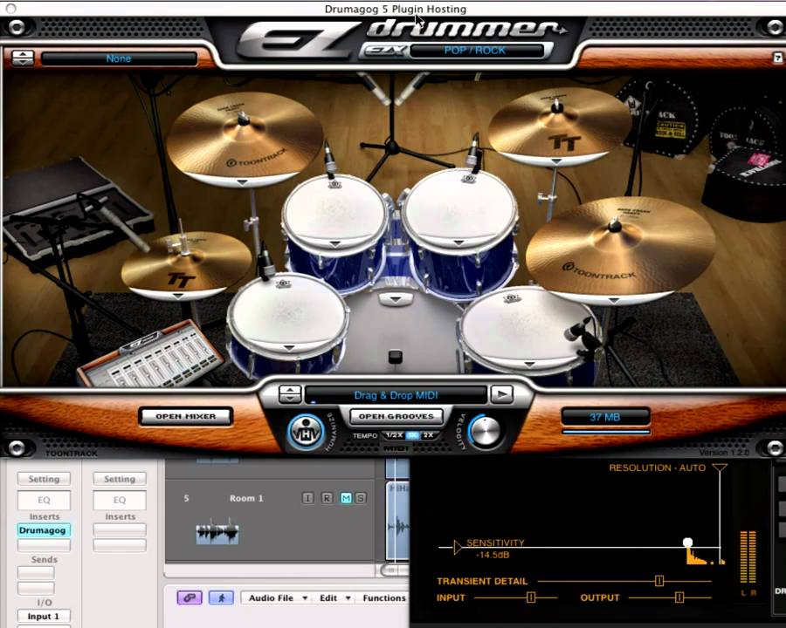
Task: Open the first channel strip EQ
Action: tap(45, 500)
